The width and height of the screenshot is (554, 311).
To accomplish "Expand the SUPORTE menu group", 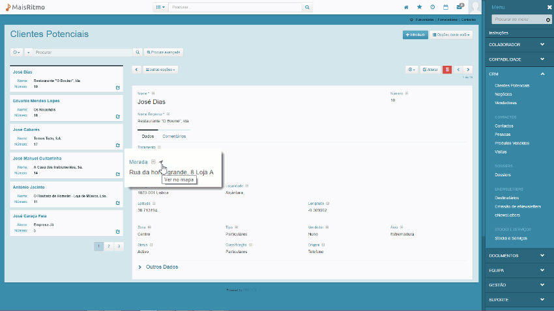I will point(519,300).
